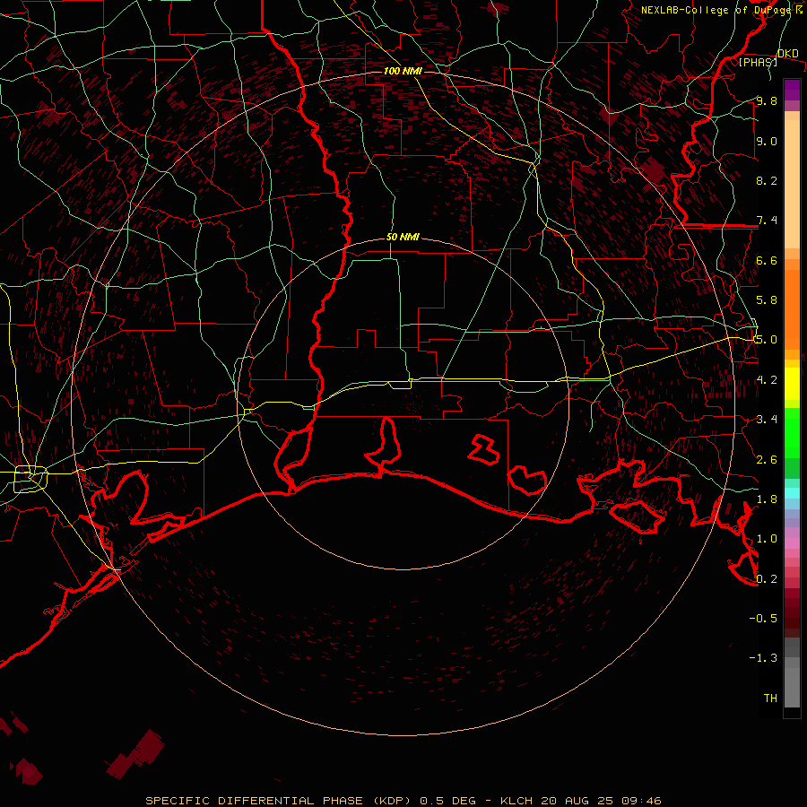Select the "[PHAS]" legend unit label
This screenshot has width=807, height=807.
tap(758, 62)
